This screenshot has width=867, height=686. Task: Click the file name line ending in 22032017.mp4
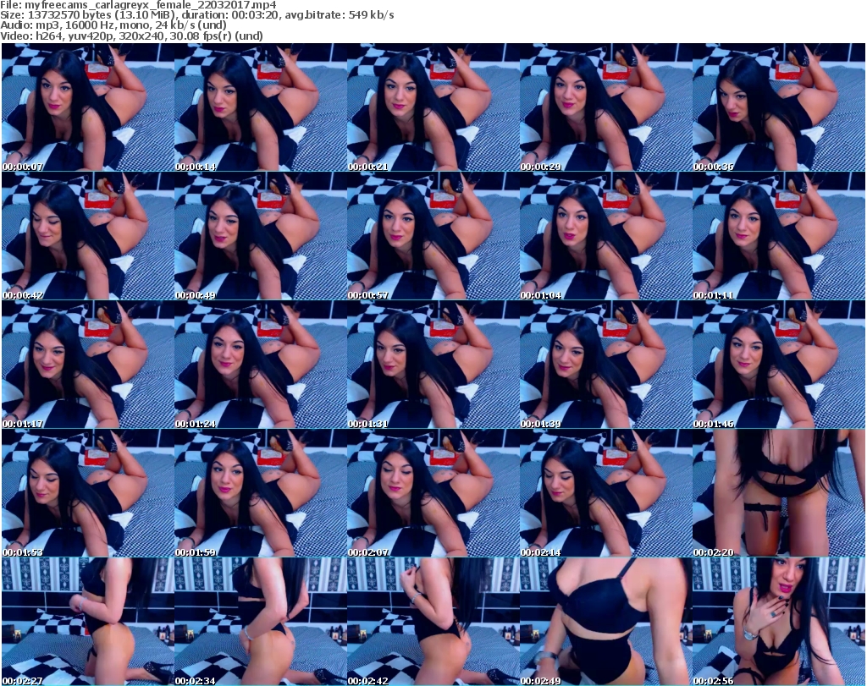click(x=138, y=4)
